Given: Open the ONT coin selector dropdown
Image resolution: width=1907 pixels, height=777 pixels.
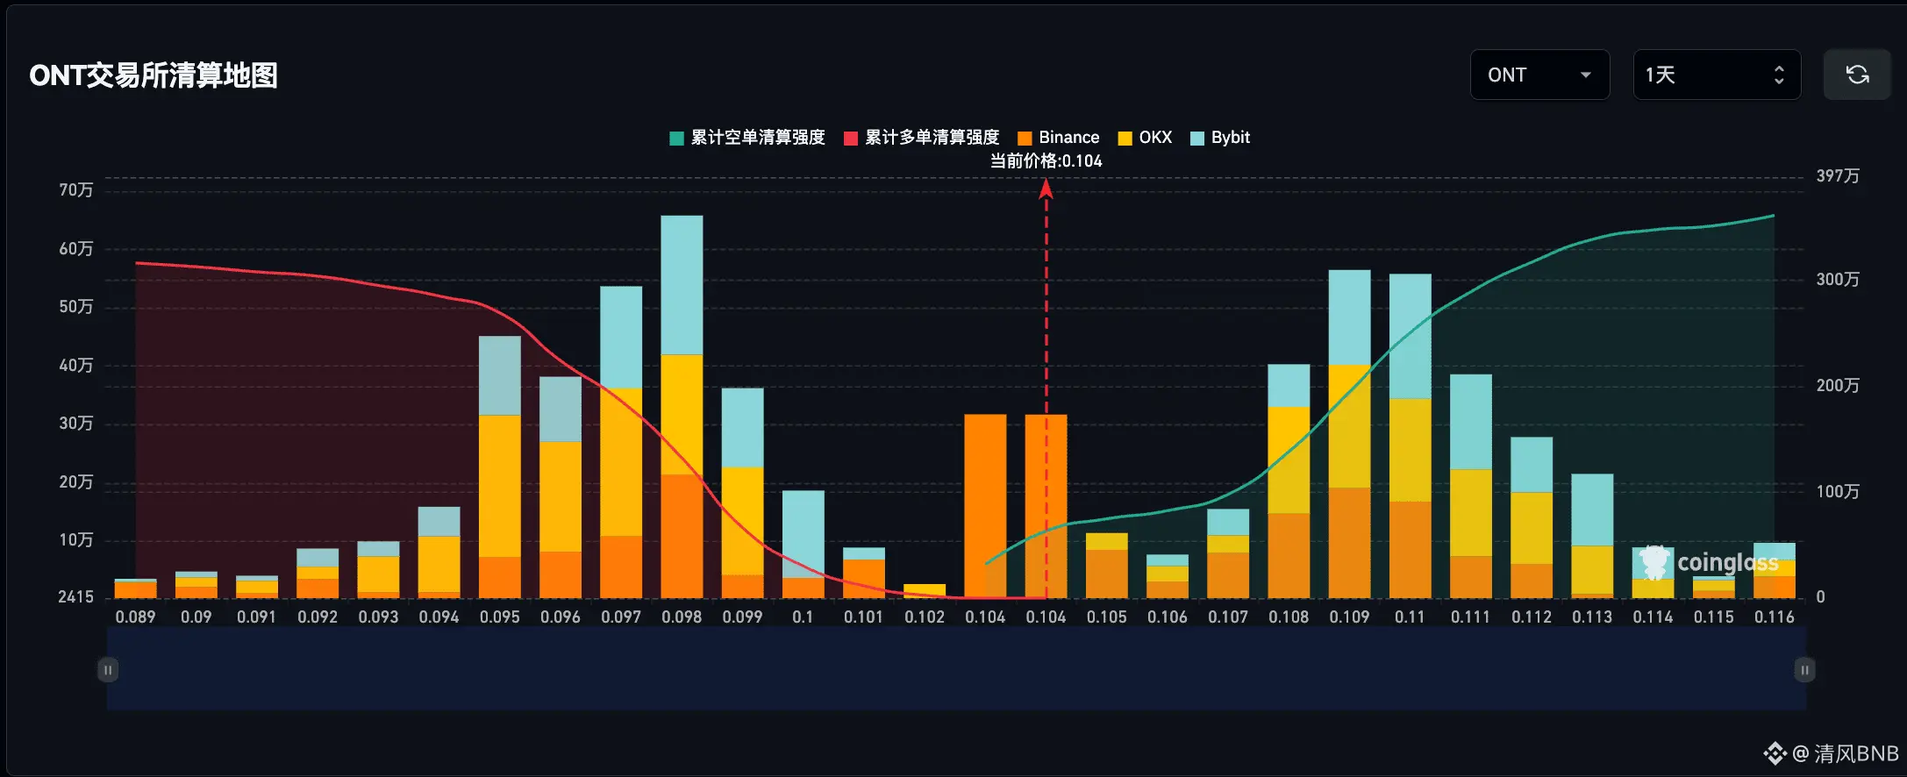Looking at the screenshot, I should pyautogui.click(x=1539, y=75).
